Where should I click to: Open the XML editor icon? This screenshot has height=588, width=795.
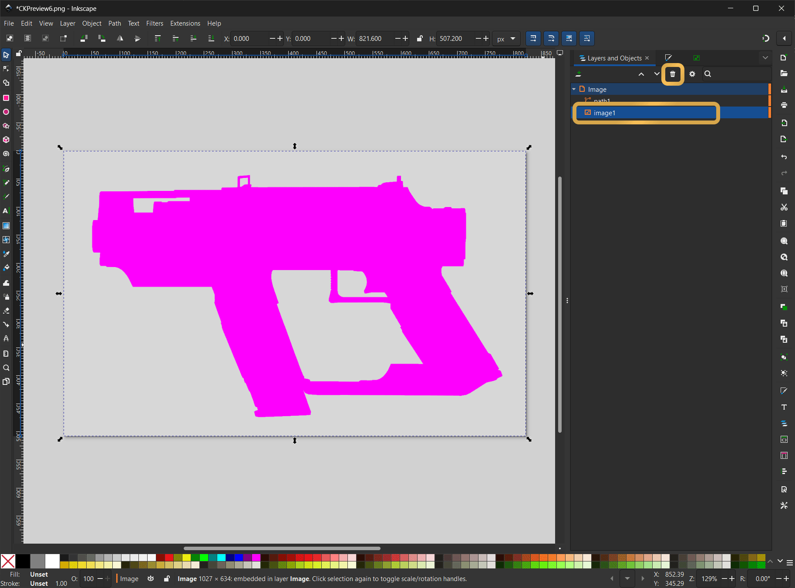(x=784, y=439)
